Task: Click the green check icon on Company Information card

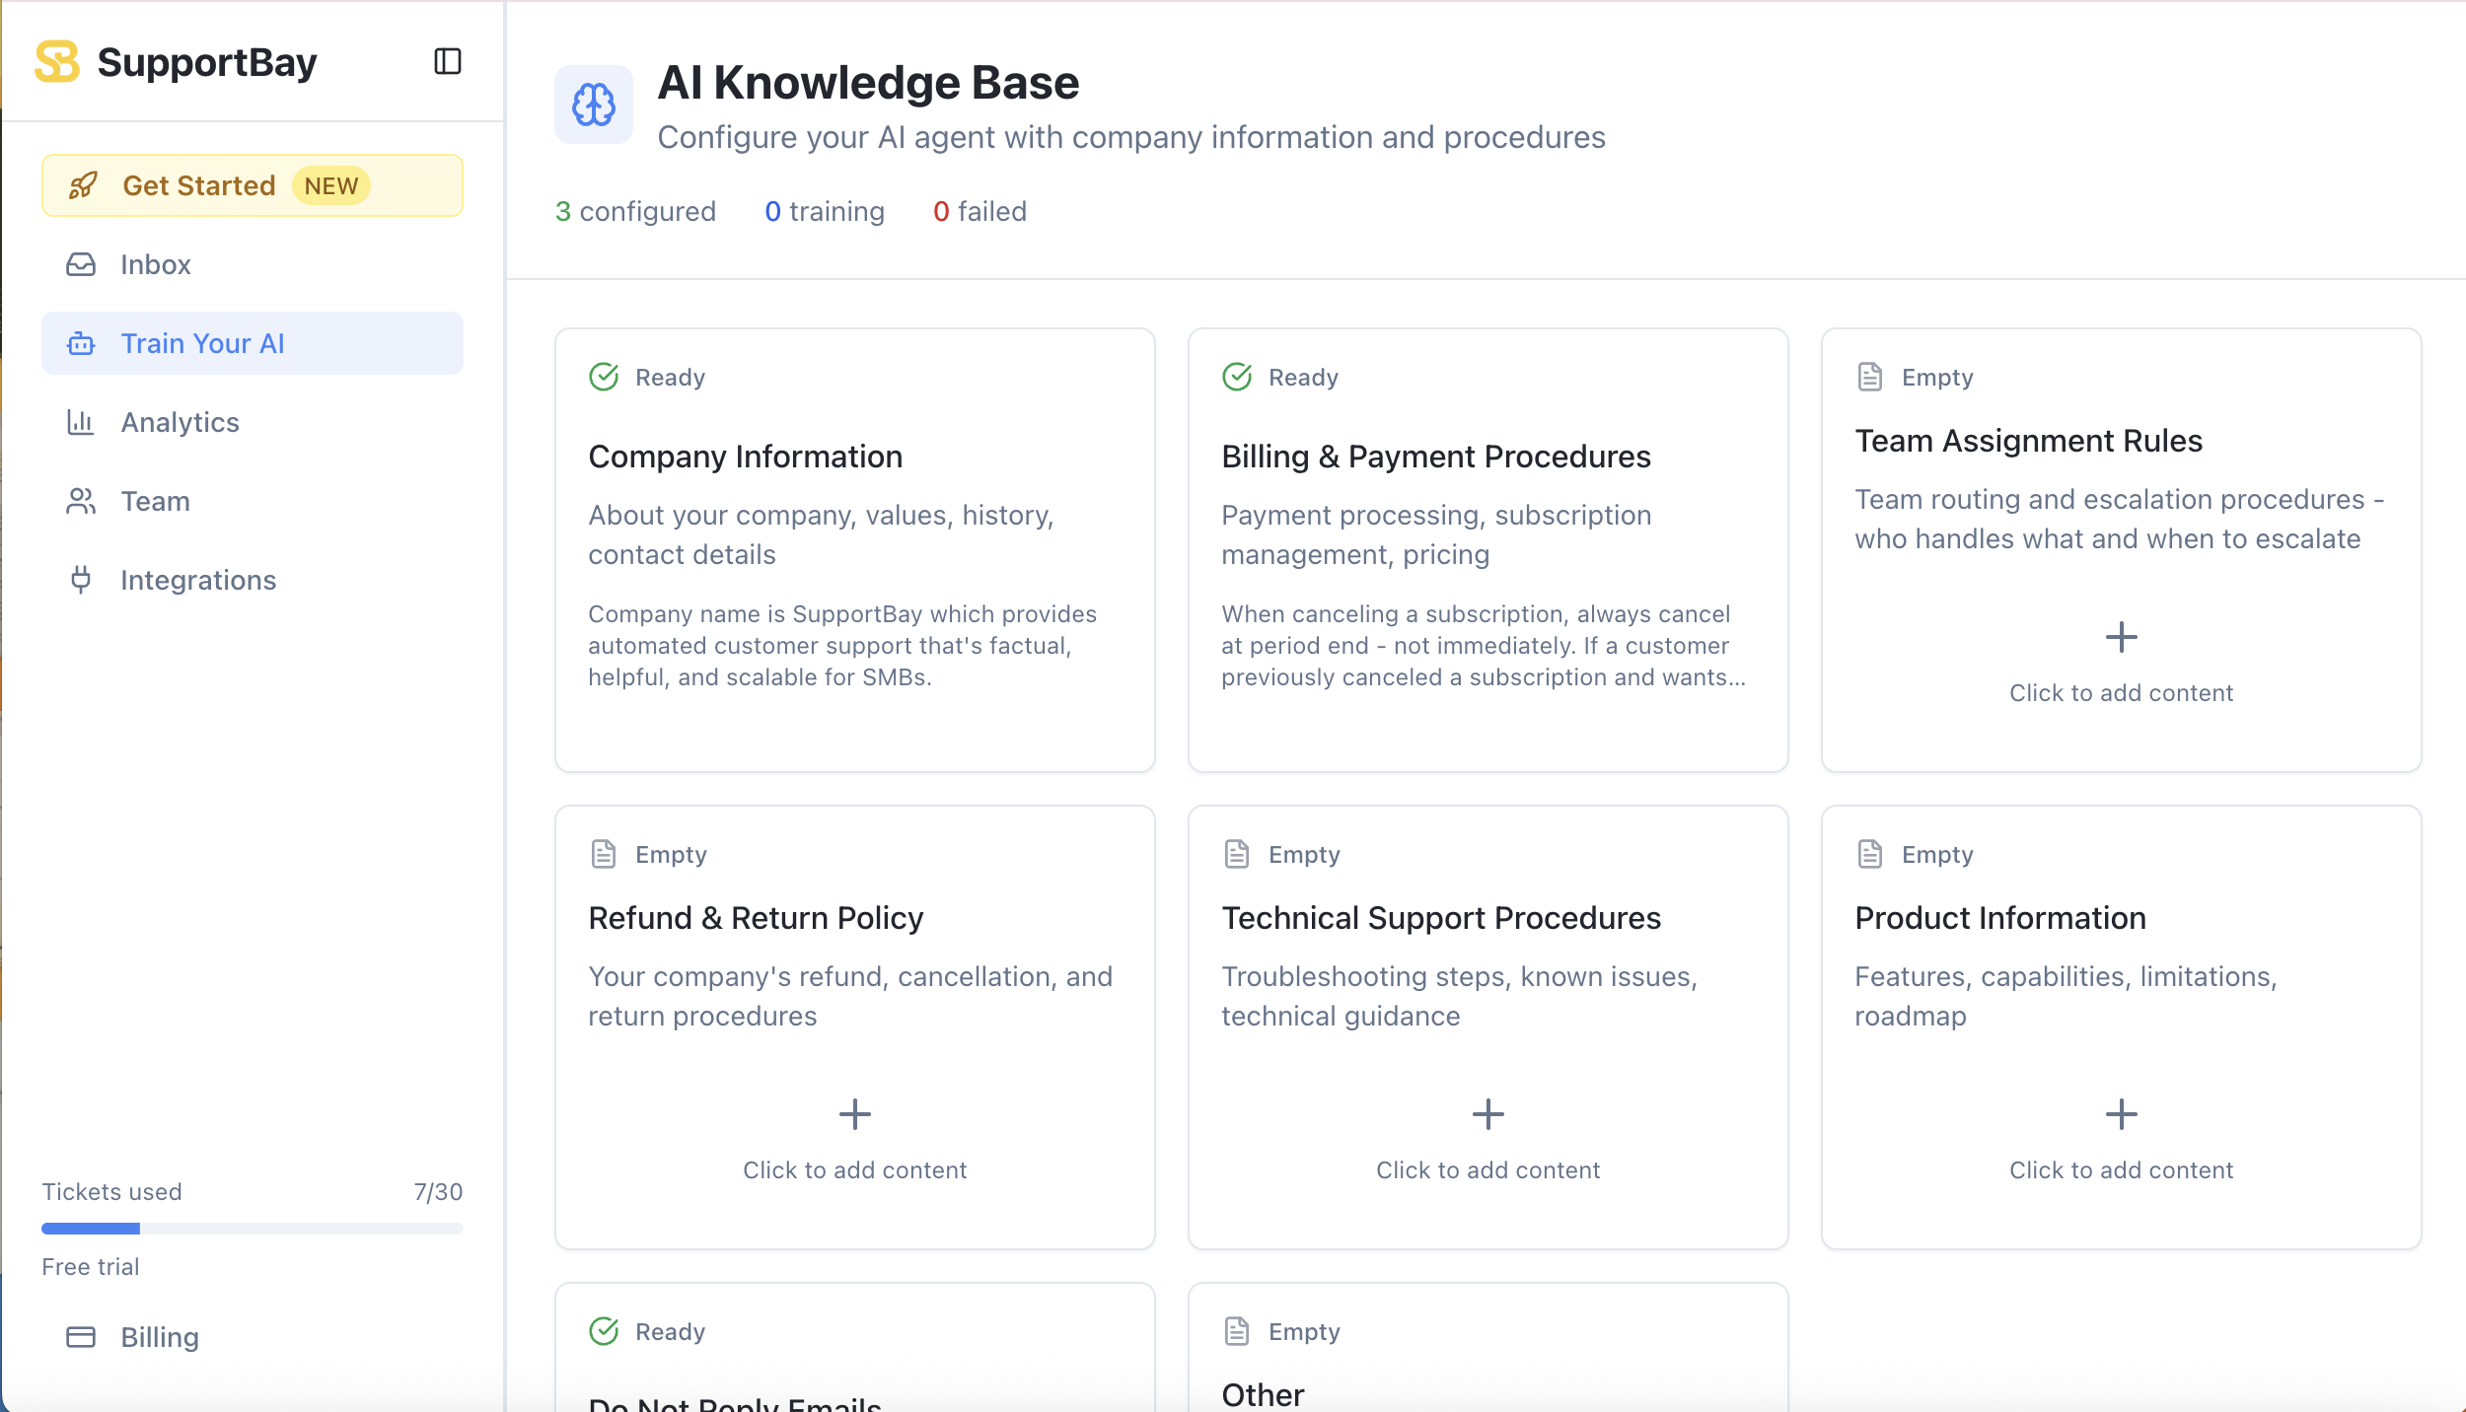Action: 604,377
